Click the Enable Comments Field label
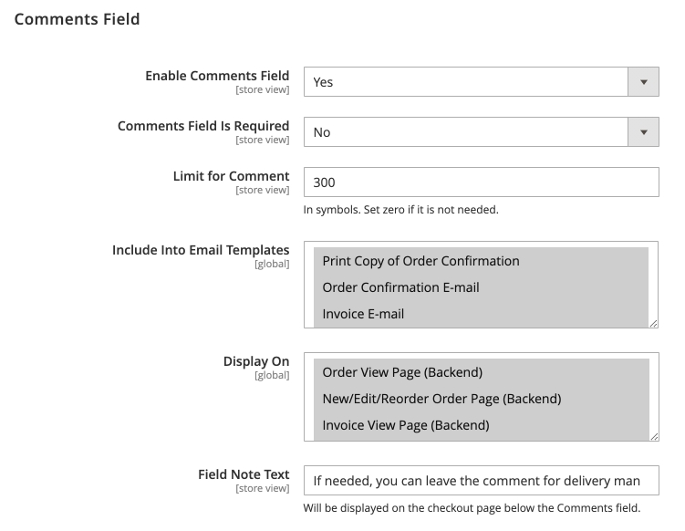 tap(217, 76)
